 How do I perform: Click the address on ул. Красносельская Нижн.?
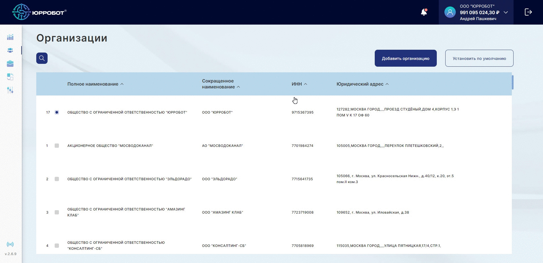[395, 179]
